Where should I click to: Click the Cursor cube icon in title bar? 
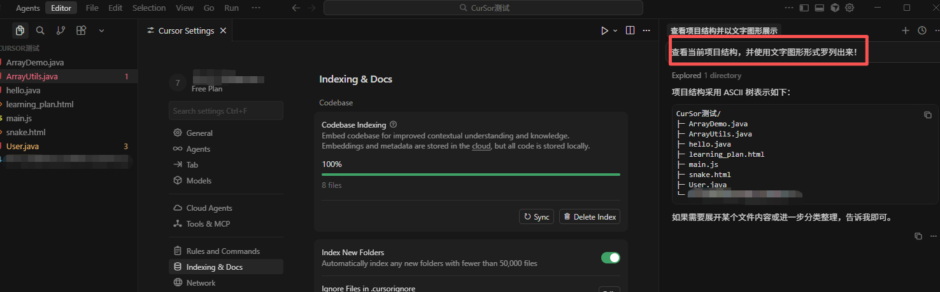click(x=835, y=8)
